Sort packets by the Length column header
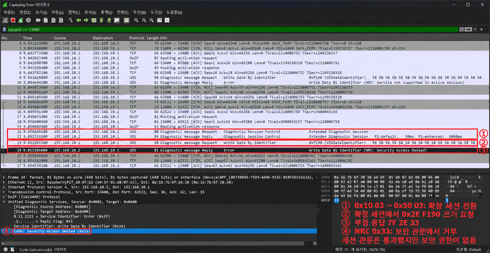490x253 pixels. coord(153,38)
